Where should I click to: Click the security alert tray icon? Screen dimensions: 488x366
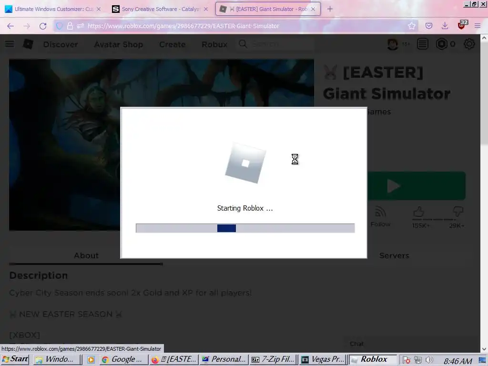(407, 360)
